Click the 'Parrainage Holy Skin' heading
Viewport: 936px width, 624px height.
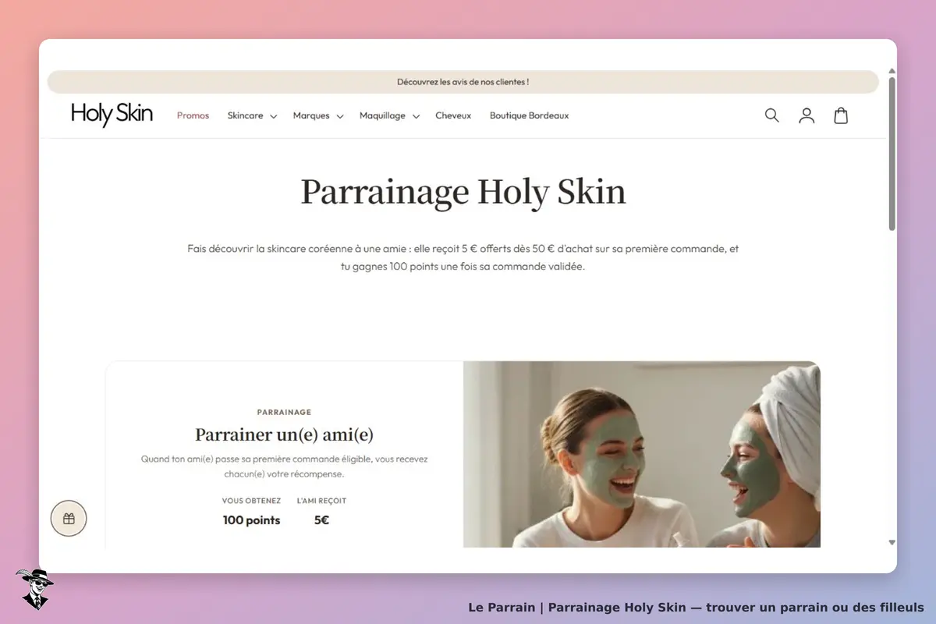463,192
